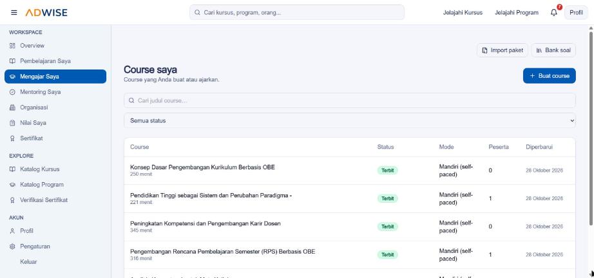The height and width of the screenshot is (278, 594).
Task: Click Terbit badge of Peningkatan Kompetensi row
Action: click(388, 227)
